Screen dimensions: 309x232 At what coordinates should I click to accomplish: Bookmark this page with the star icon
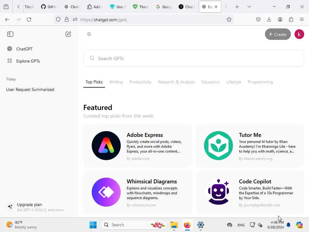coord(229,20)
